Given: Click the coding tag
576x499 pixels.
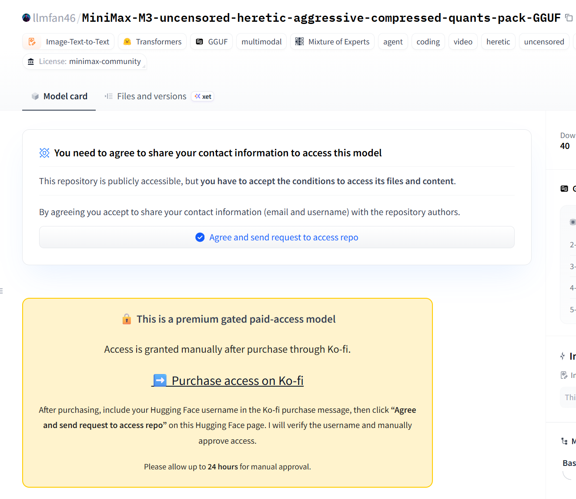Looking at the screenshot, I should point(428,42).
